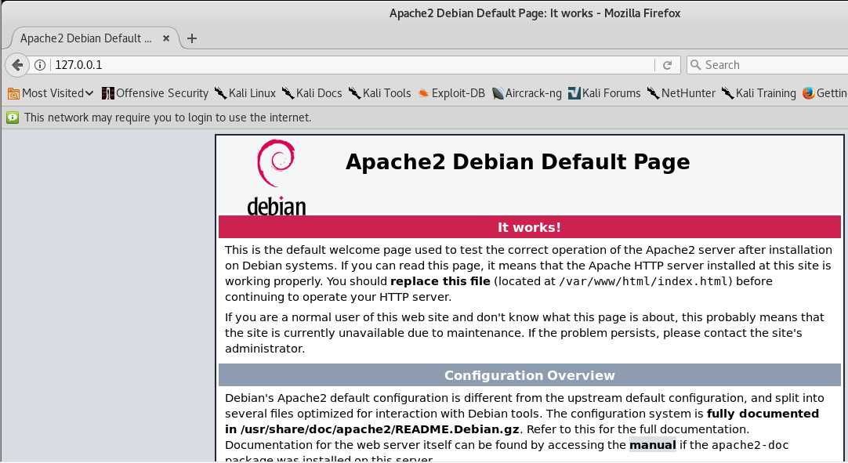Open the Offensive Security bookmark
The width and height of the screenshot is (848, 463).
155,93
